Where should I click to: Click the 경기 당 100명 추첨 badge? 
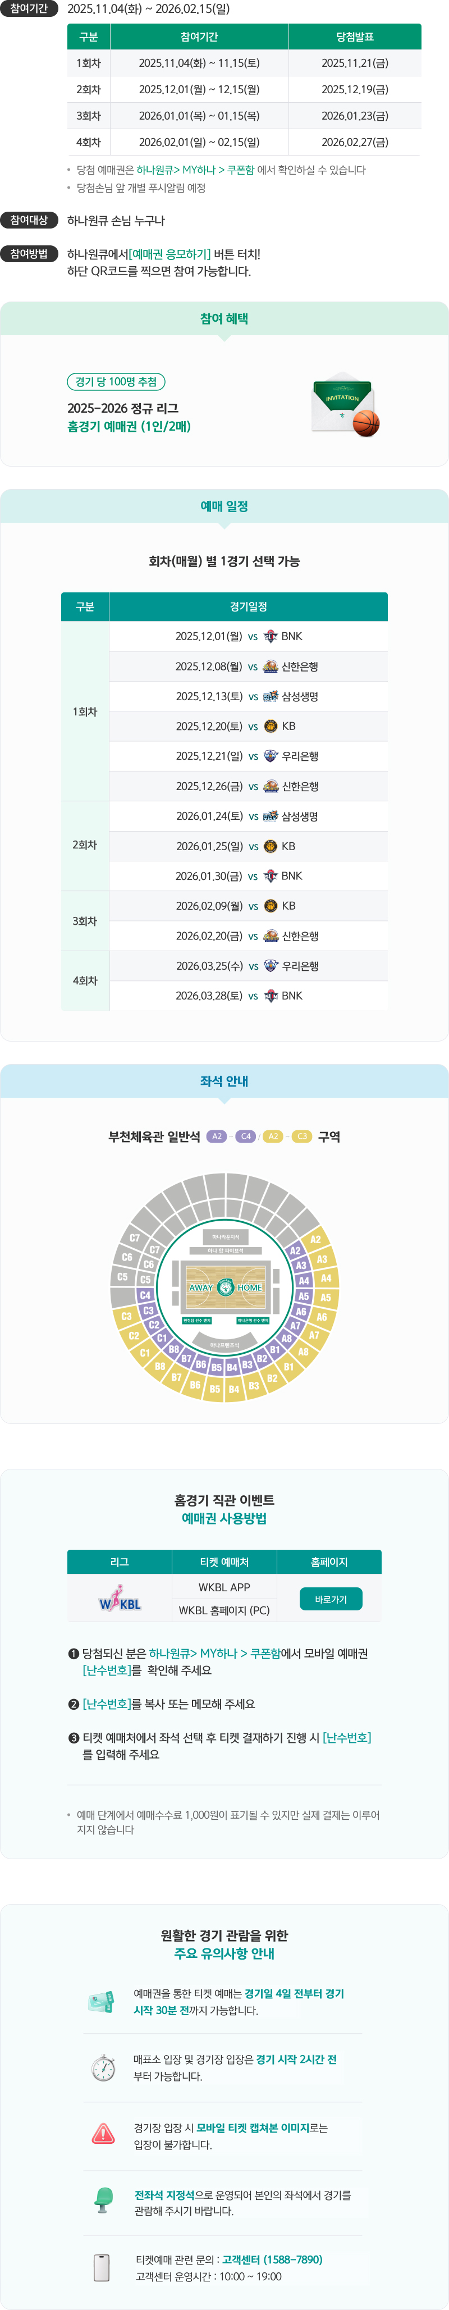coord(117,382)
